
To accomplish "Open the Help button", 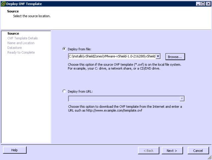I will (x=15, y=150).
